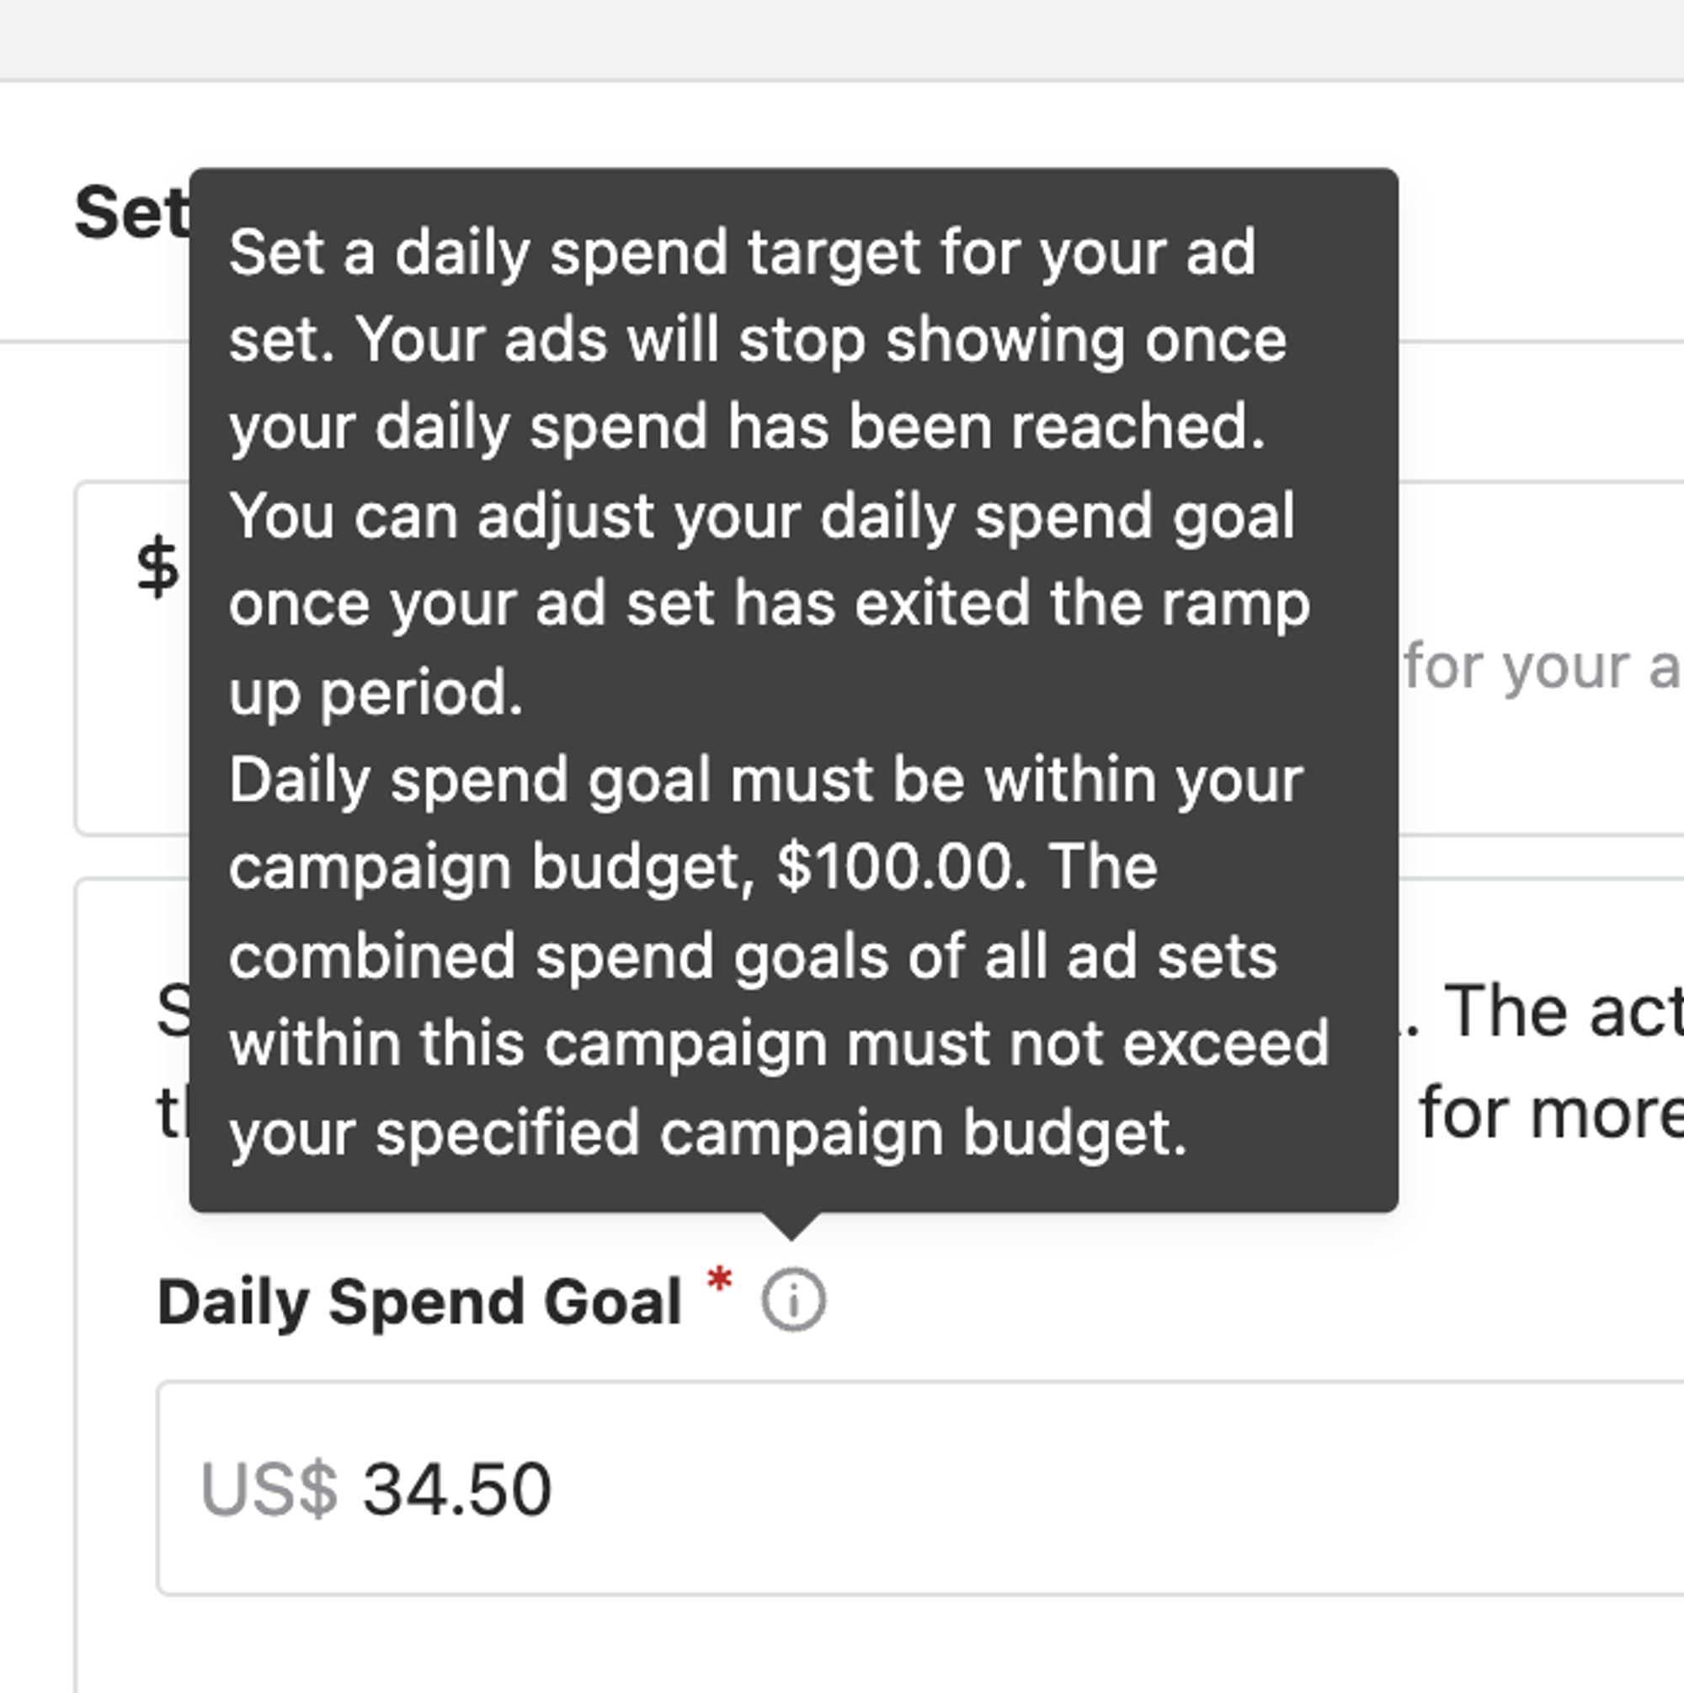The width and height of the screenshot is (1684, 1693).
Task: Click the US$ currency prefix
Action: tap(269, 1488)
